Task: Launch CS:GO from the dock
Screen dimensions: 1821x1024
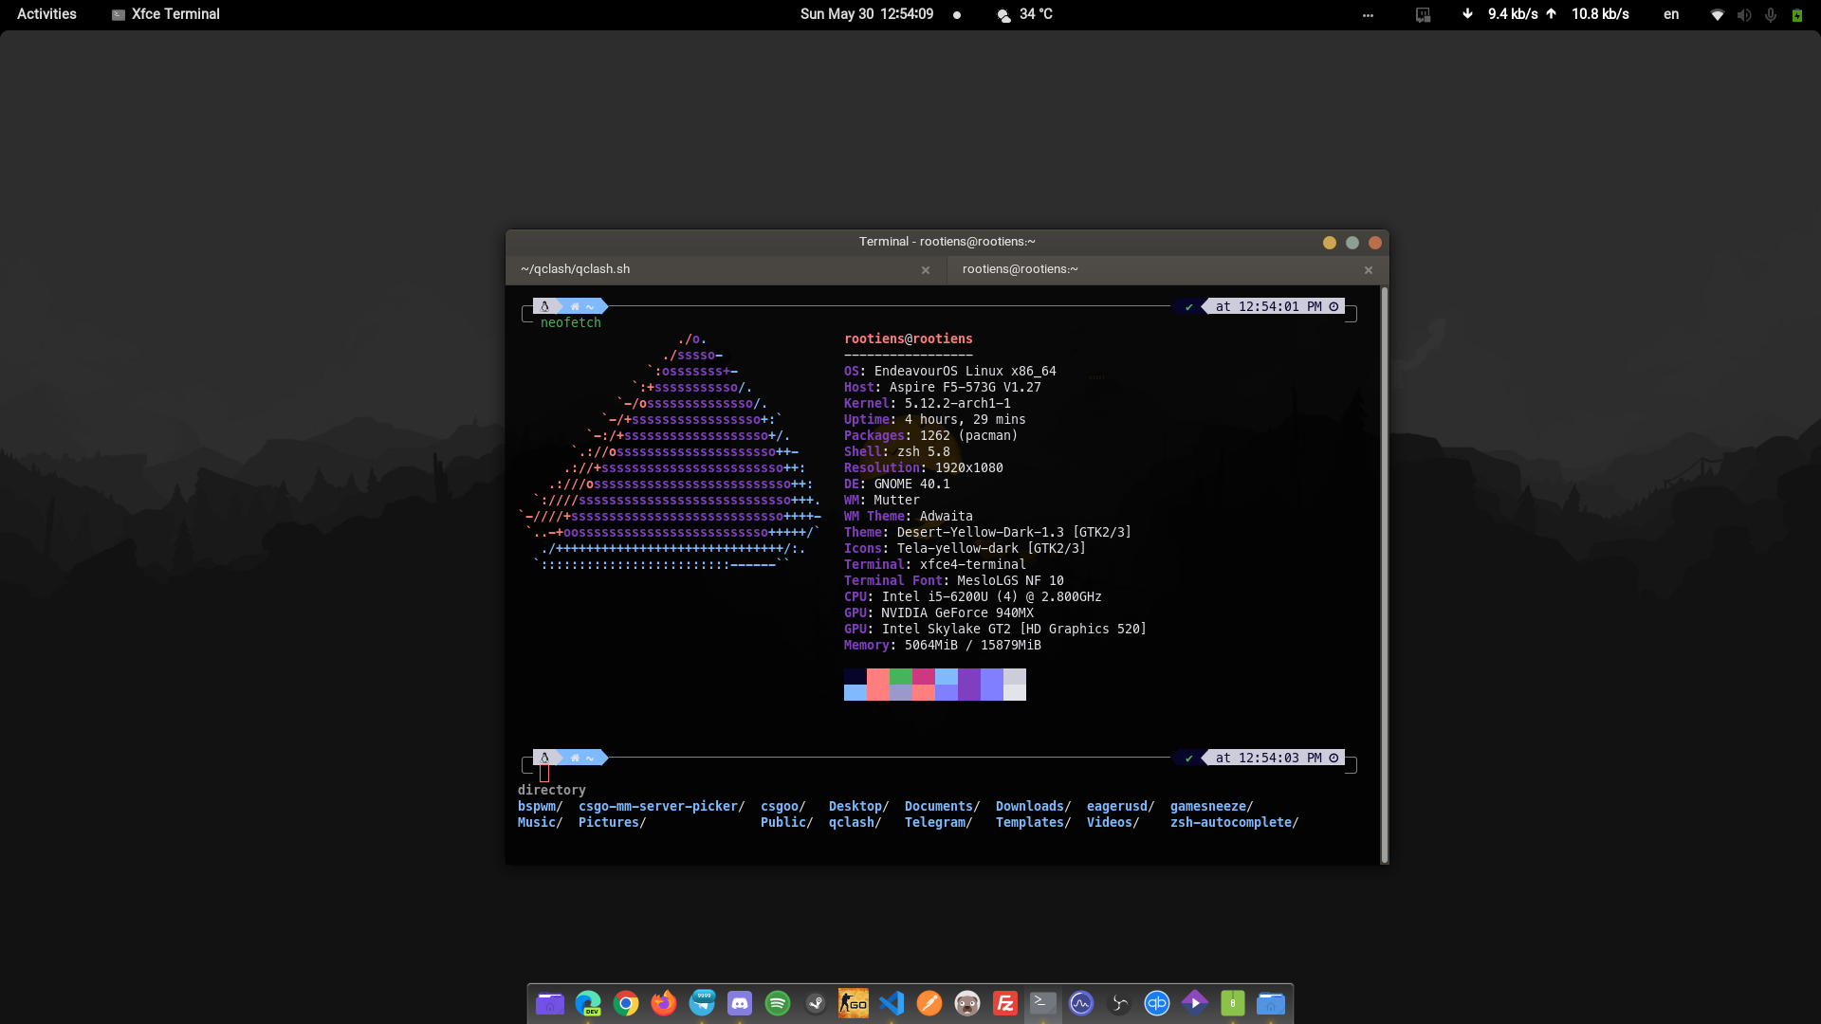Action: 854,1003
